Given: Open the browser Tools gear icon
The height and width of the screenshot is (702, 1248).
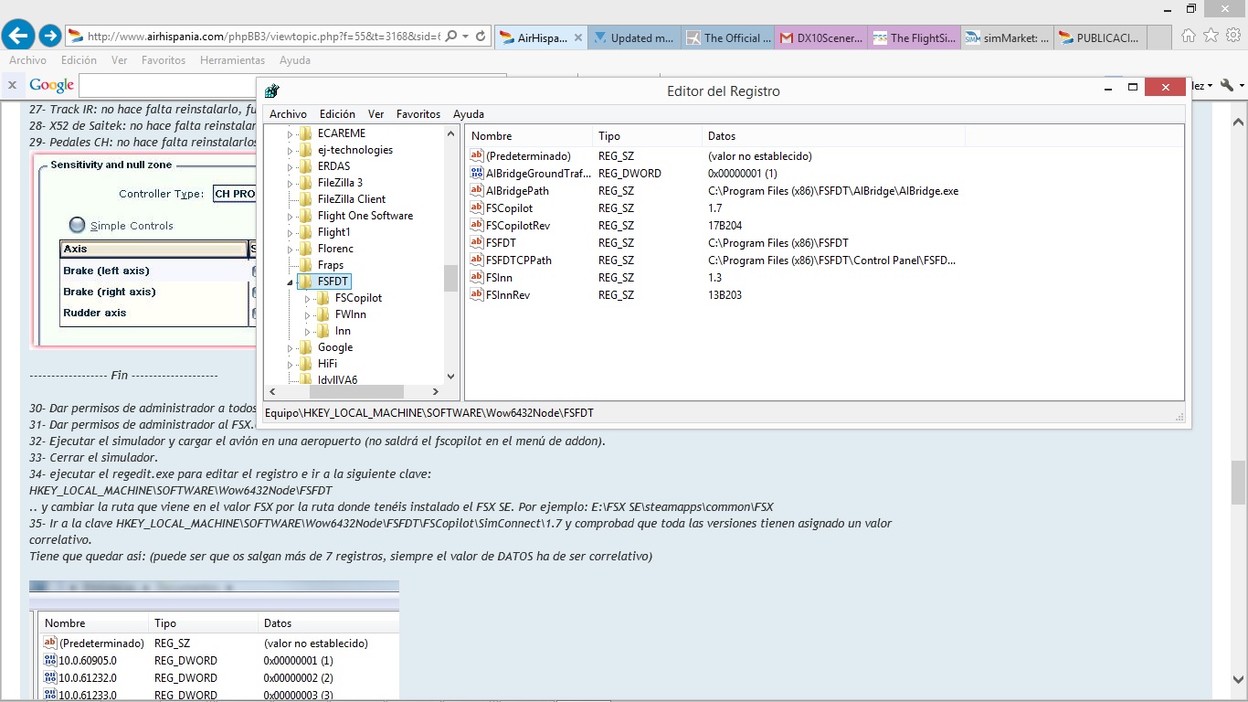Looking at the screenshot, I should click(x=1232, y=36).
